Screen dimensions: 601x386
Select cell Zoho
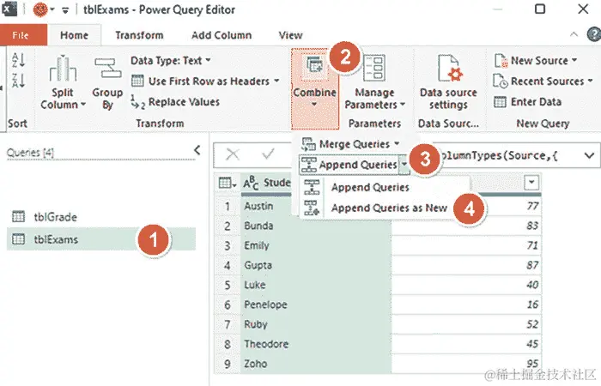click(x=316, y=364)
